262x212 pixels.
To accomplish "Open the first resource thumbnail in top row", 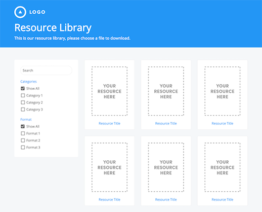I will (x=109, y=91).
